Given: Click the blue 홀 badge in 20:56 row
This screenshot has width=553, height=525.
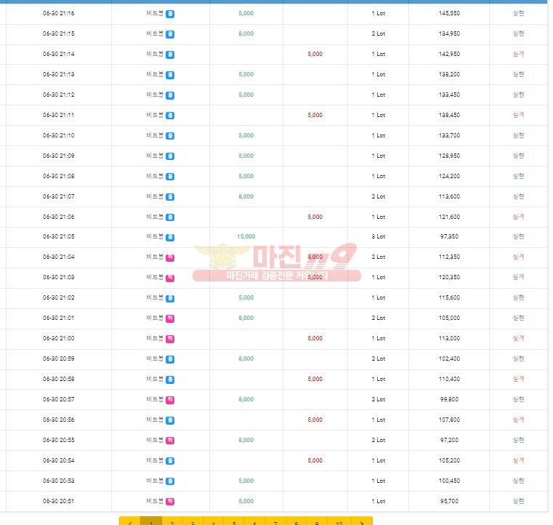Looking at the screenshot, I should [170, 420].
